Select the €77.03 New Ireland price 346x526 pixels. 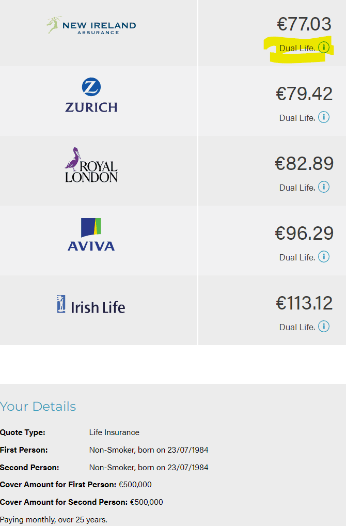(304, 24)
